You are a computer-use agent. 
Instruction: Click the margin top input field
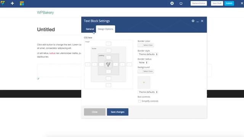pyautogui.click(x=108, y=44)
